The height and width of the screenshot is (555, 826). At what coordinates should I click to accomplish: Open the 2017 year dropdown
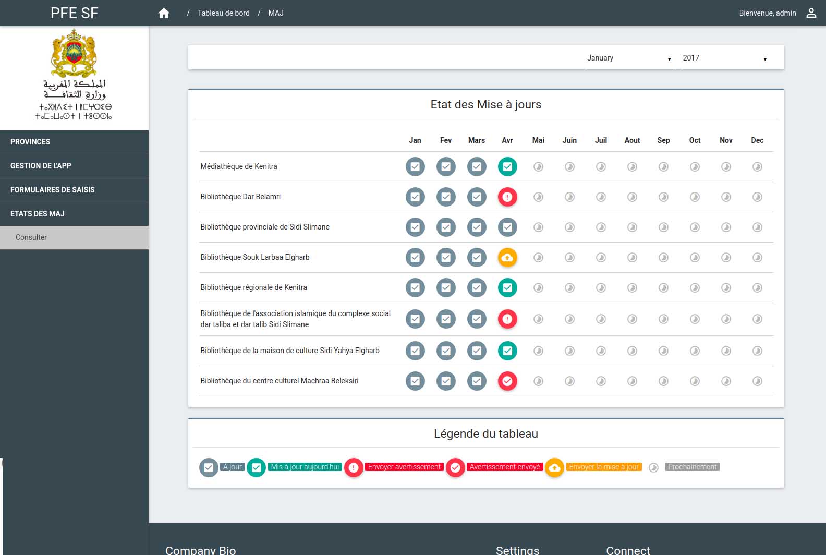[724, 58]
